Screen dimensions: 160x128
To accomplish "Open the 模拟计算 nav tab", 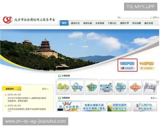I will [x=125, y=23].
